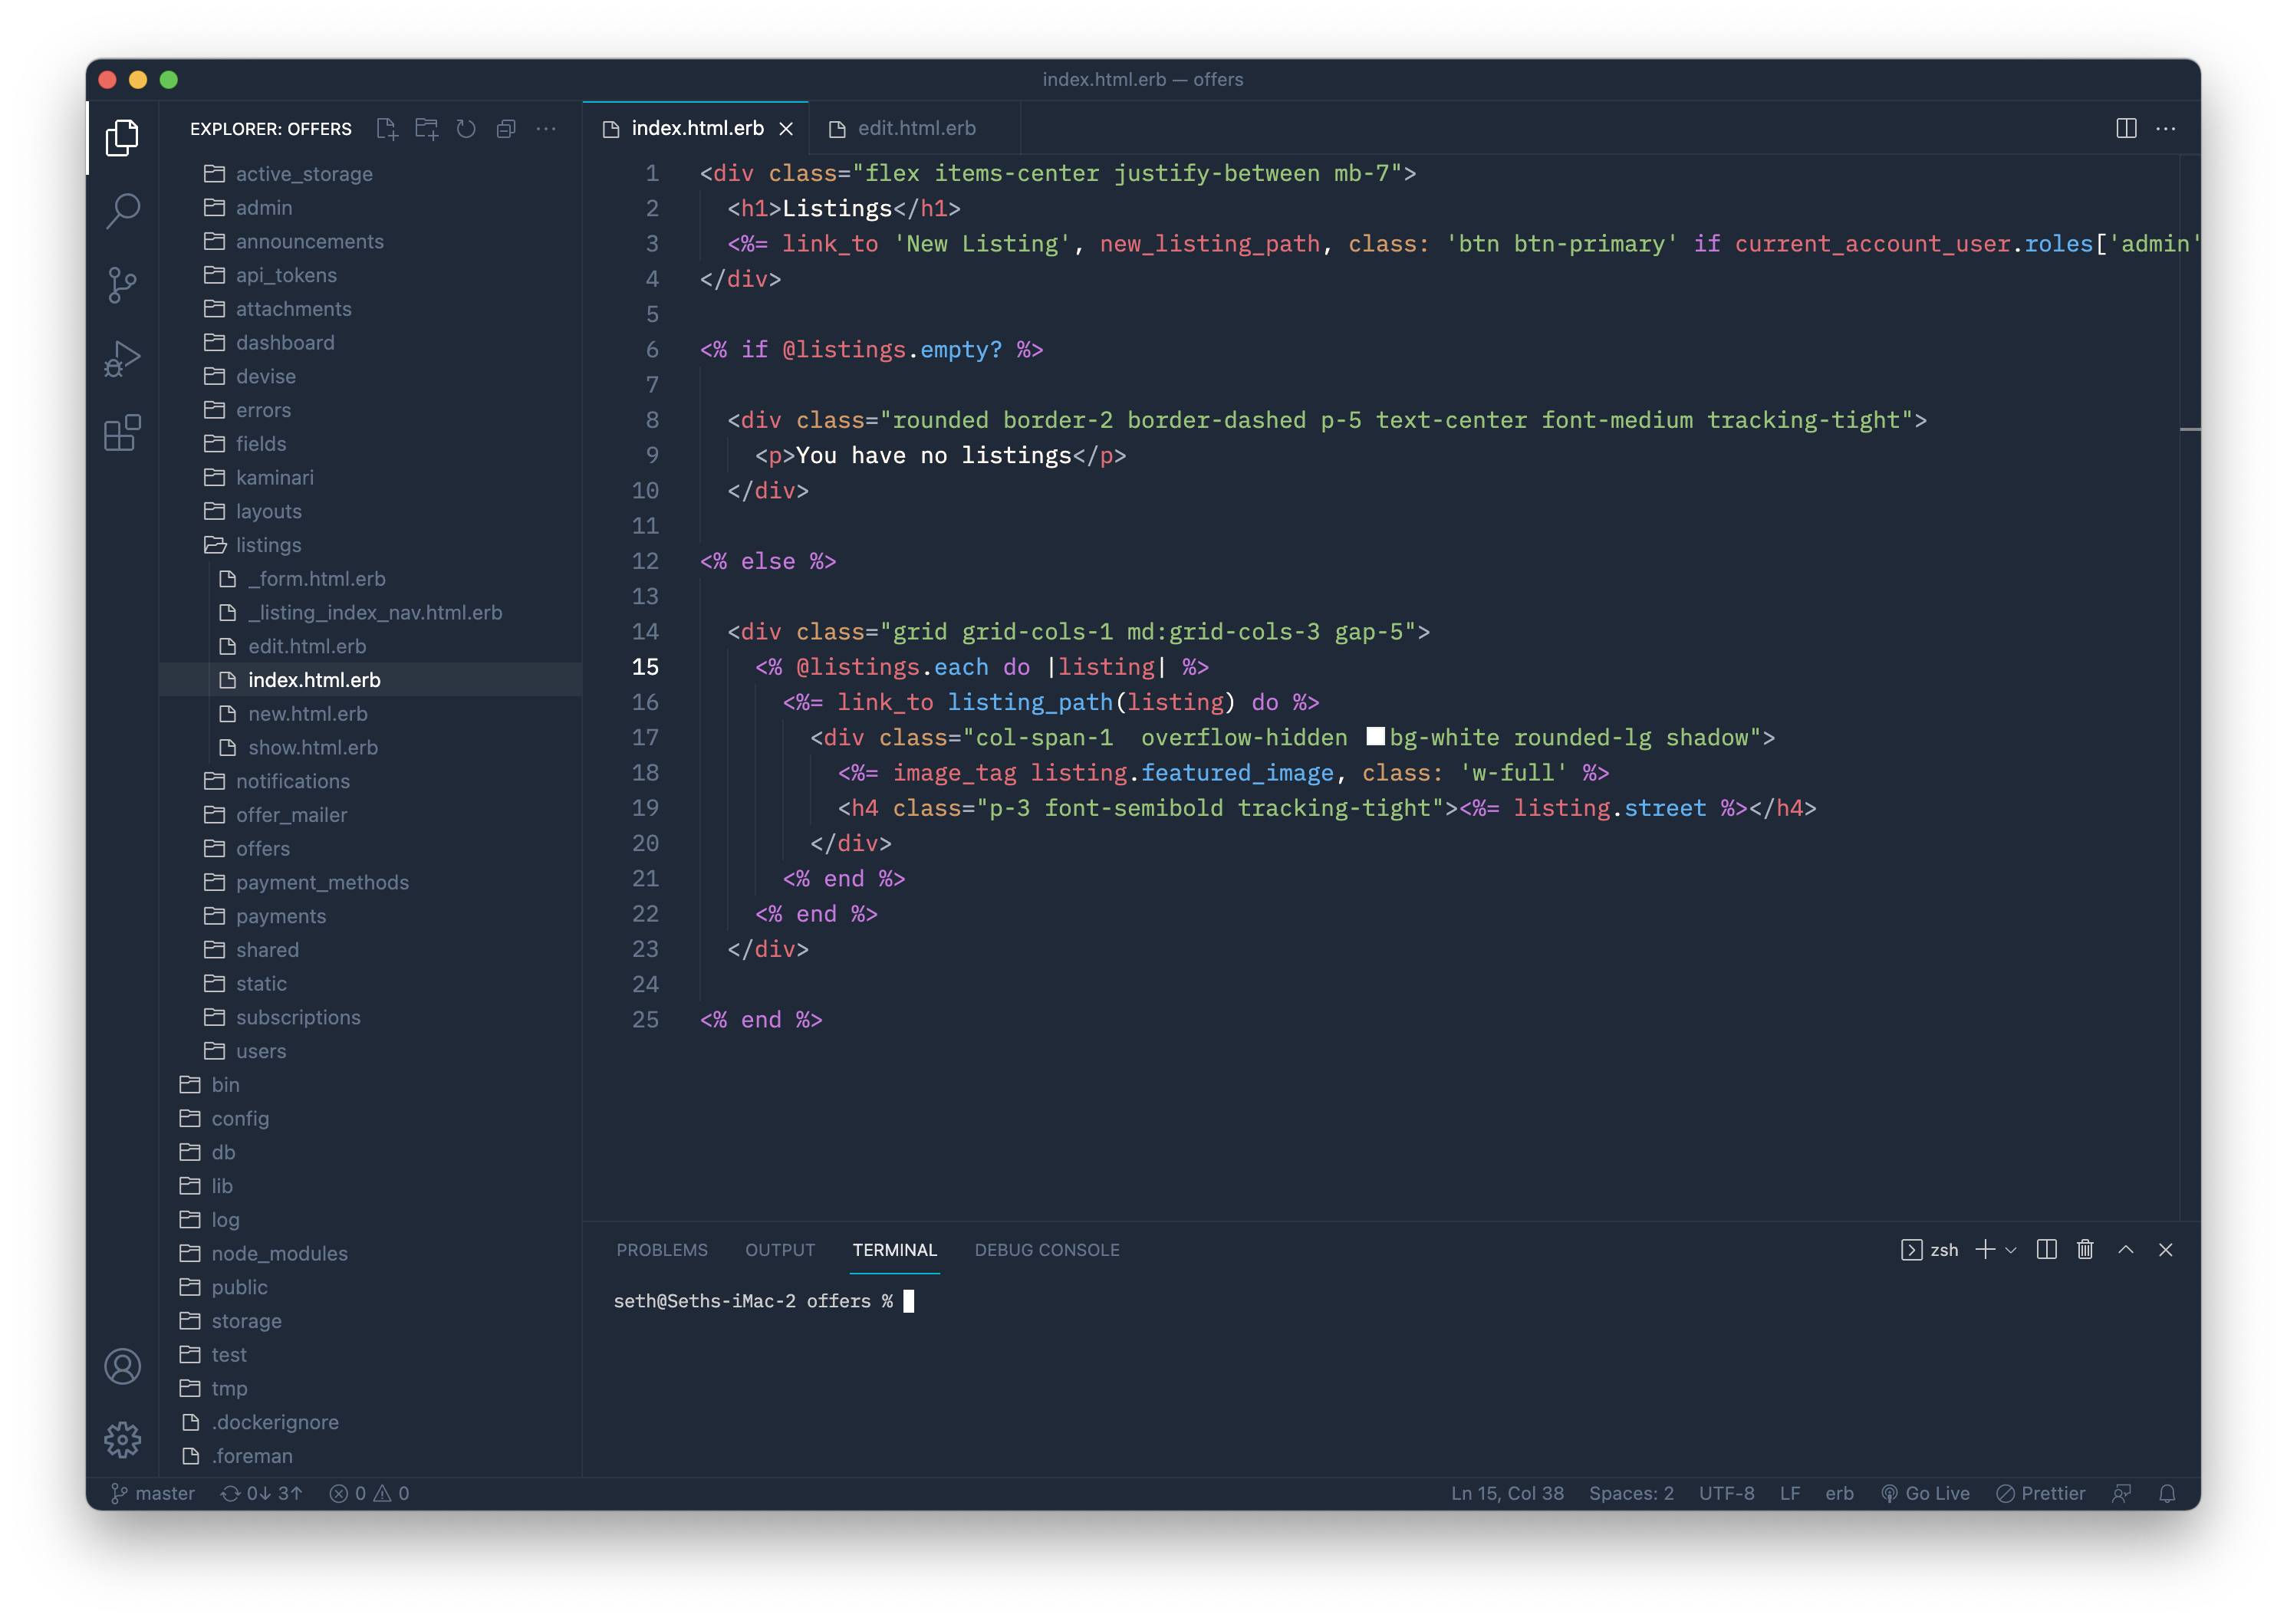Switch to the edit.html.erb tab
2287x1624 pixels.
coord(915,128)
